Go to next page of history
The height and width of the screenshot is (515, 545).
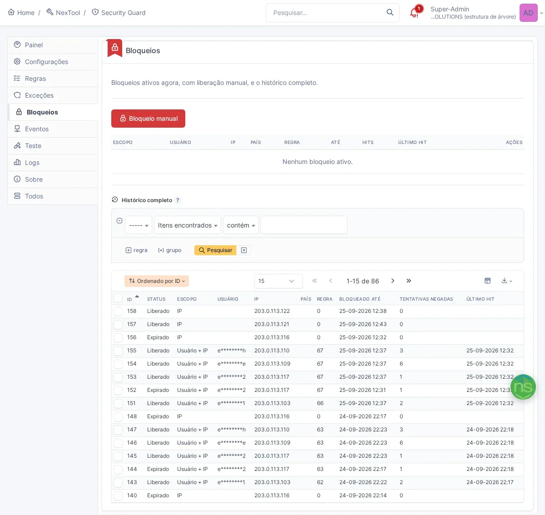point(393,281)
